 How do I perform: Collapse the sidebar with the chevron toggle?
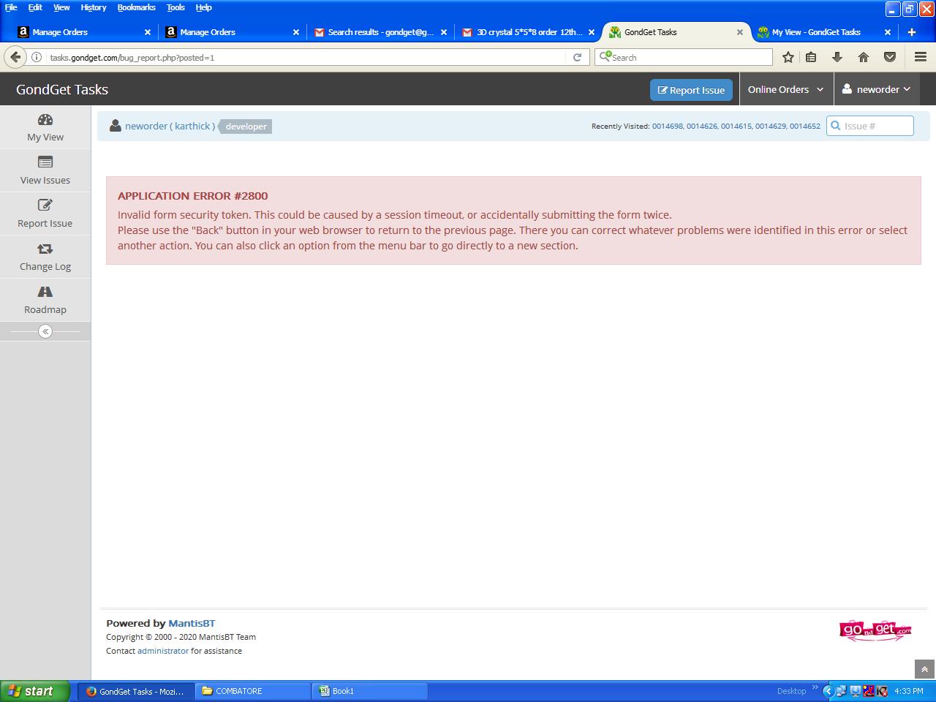[x=45, y=332]
